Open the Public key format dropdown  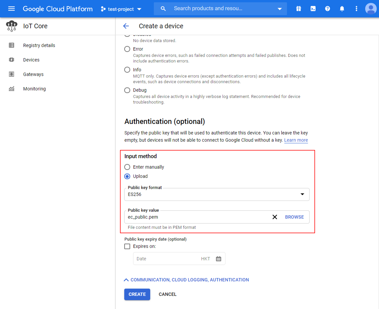pyautogui.click(x=217, y=194)
